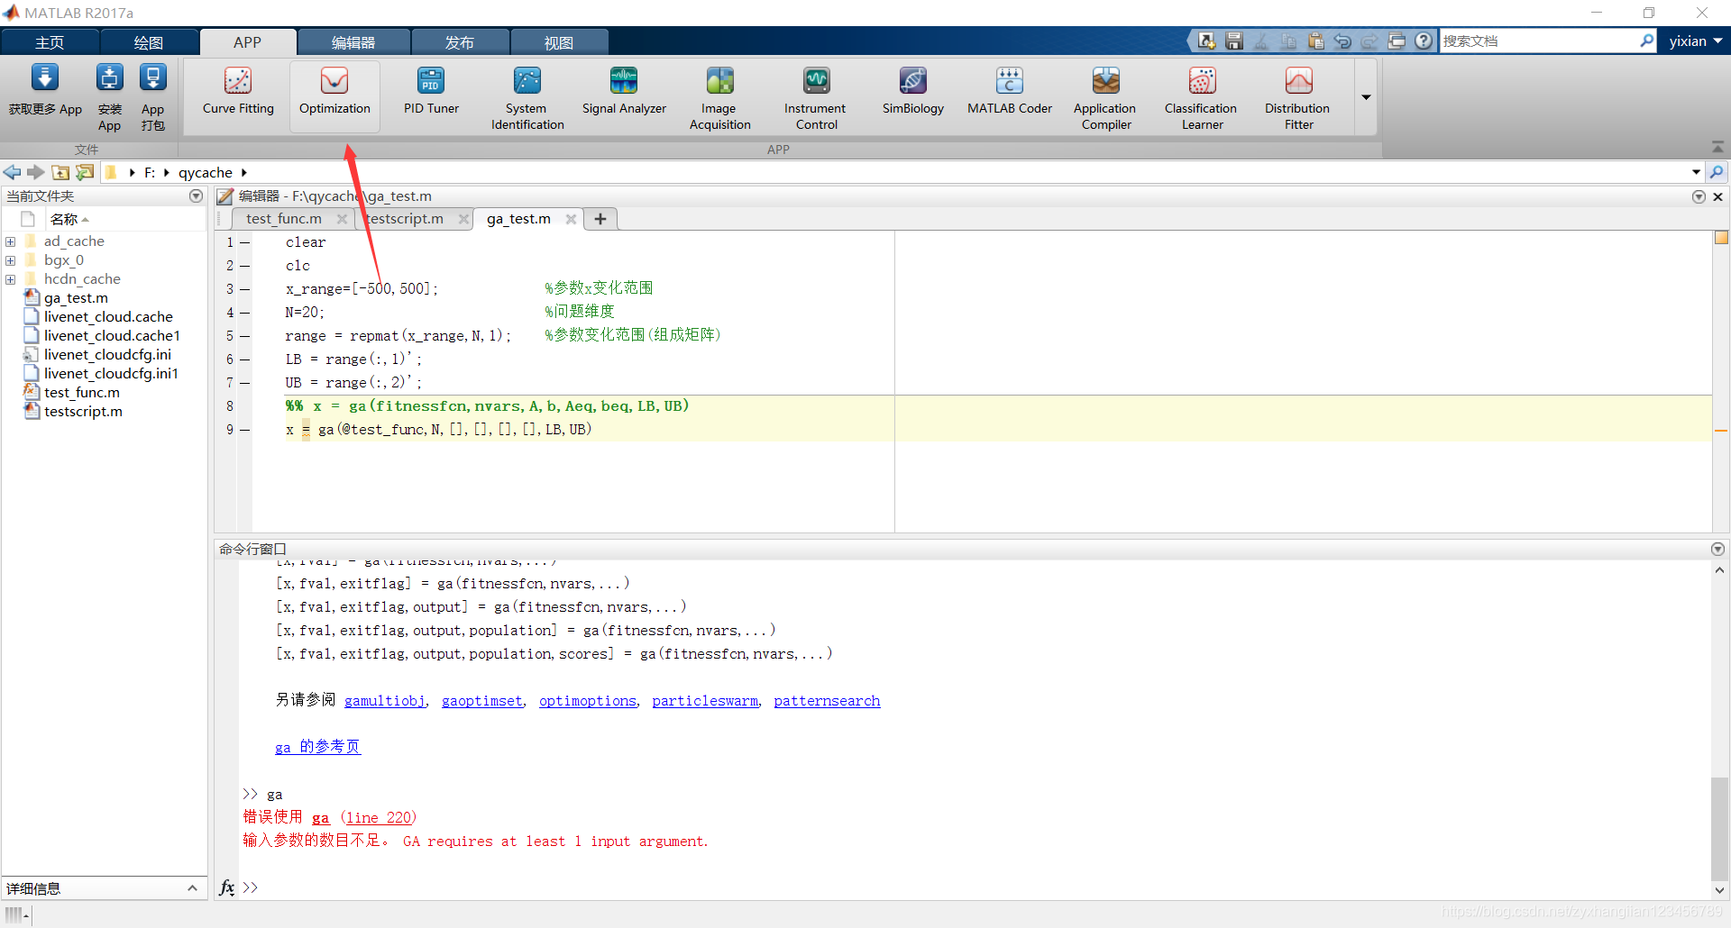Screen dimensions: 1731x928
Task: Paste using the quick access clipboard icon
Action: [1316, 41]
